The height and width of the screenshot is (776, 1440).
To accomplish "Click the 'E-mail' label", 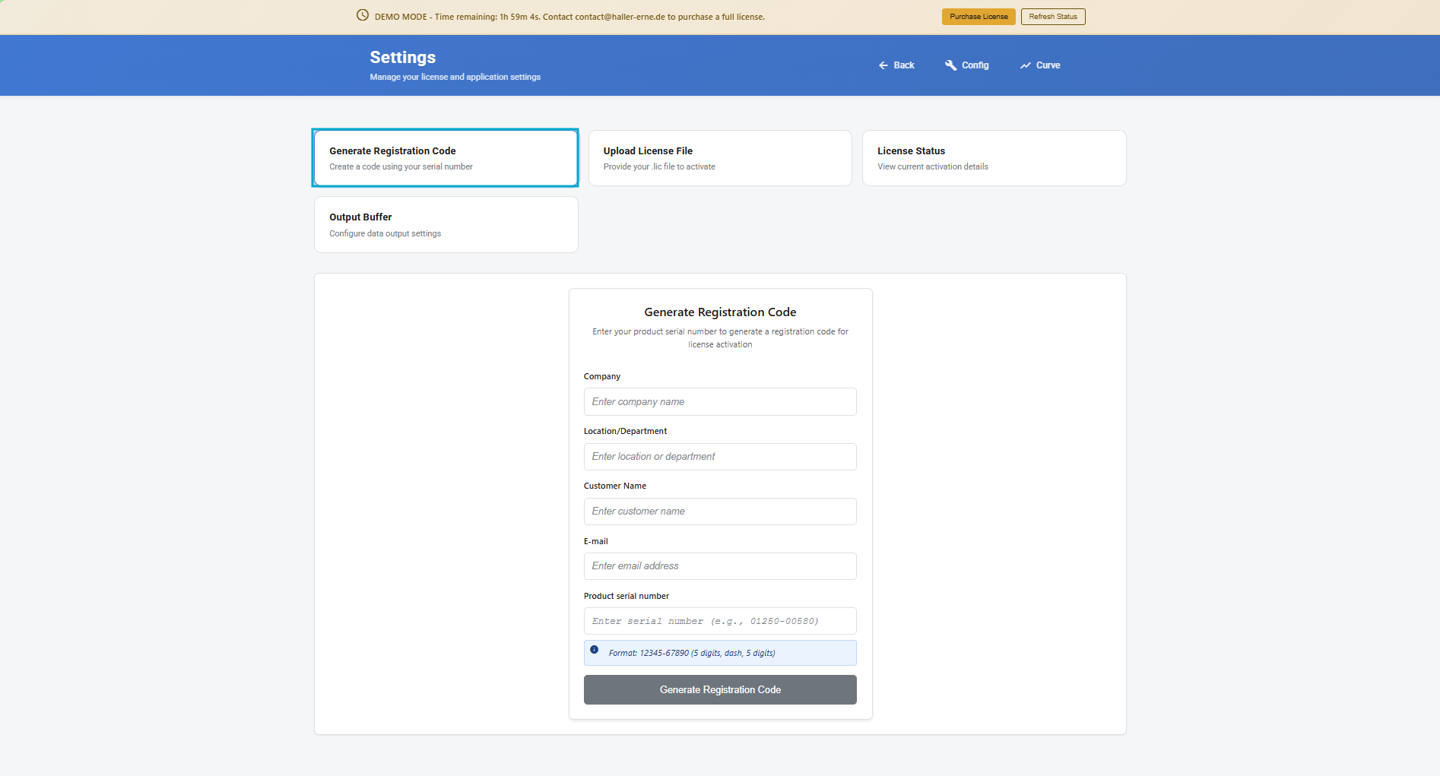I will (x=596, y=541).
